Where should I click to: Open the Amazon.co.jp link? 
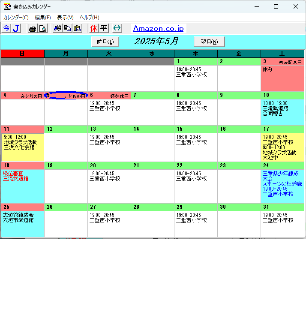[158, 29]
